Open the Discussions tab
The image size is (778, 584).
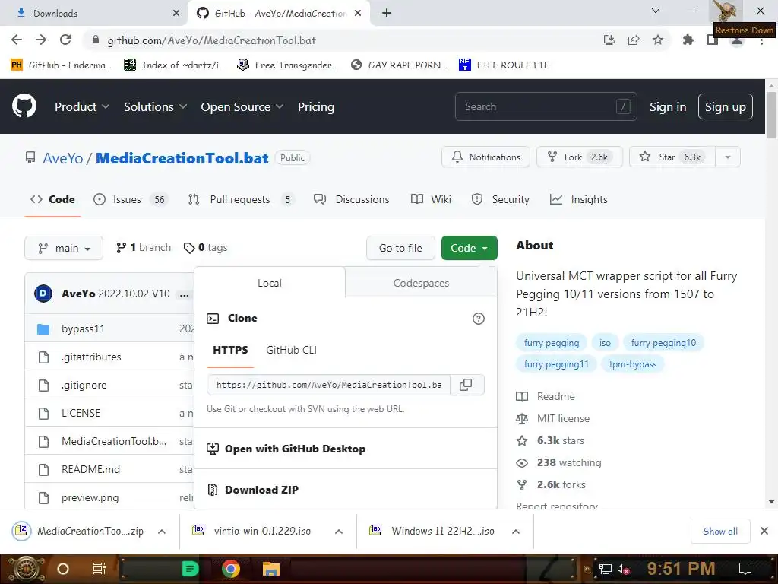pos(351,200)
